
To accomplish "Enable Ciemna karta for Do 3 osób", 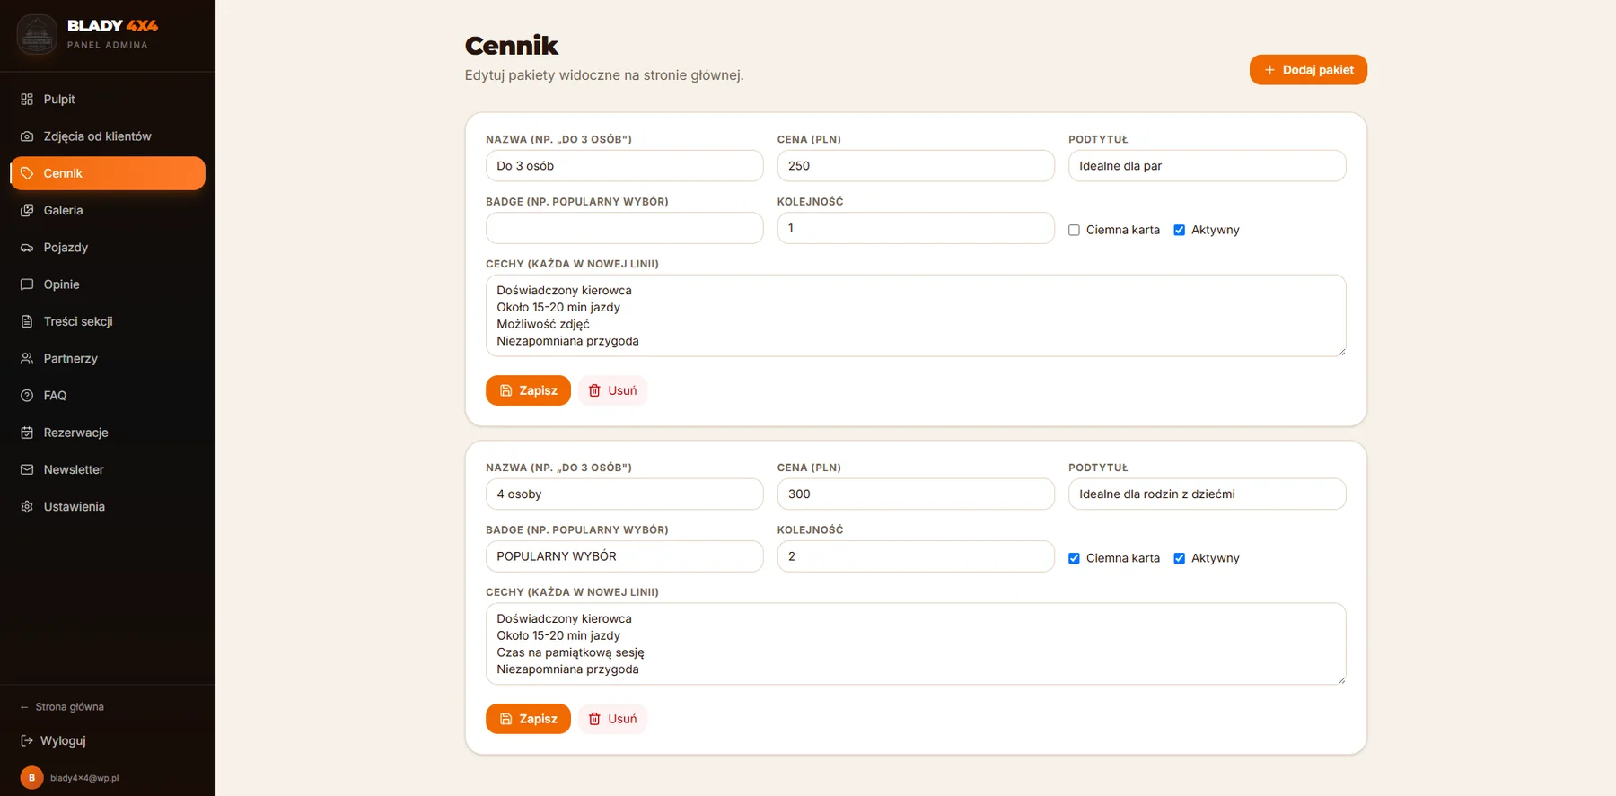I will point(1074,231).
